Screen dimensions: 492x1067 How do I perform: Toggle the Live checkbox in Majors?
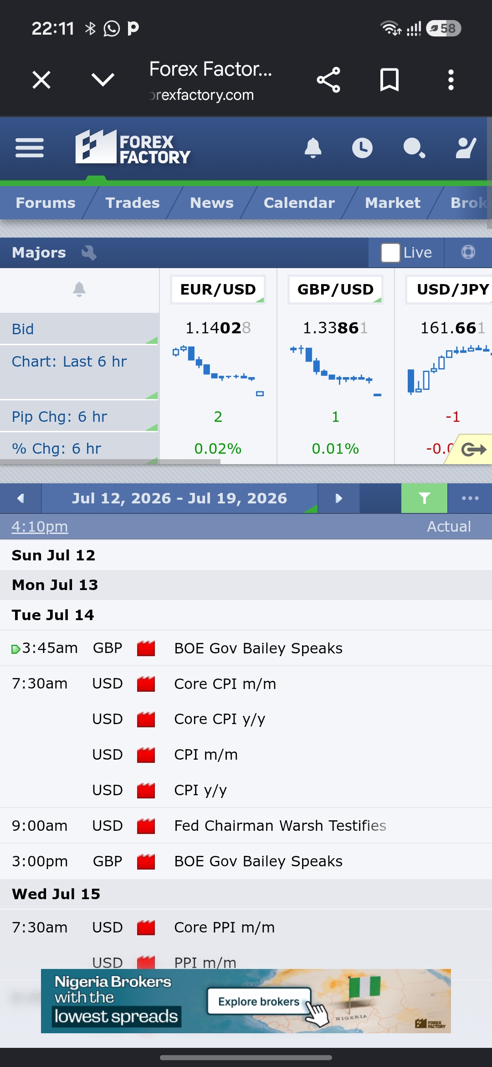(x=390, y=253)
